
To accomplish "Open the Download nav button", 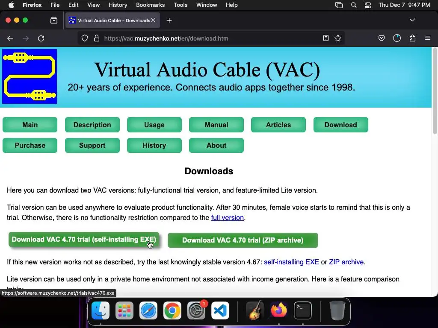I will coord(341,125).
